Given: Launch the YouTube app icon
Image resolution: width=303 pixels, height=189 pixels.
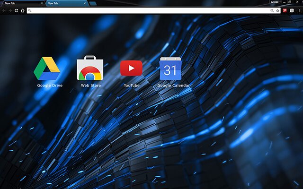Looking at the screenshot, I should tap(131, 68).
